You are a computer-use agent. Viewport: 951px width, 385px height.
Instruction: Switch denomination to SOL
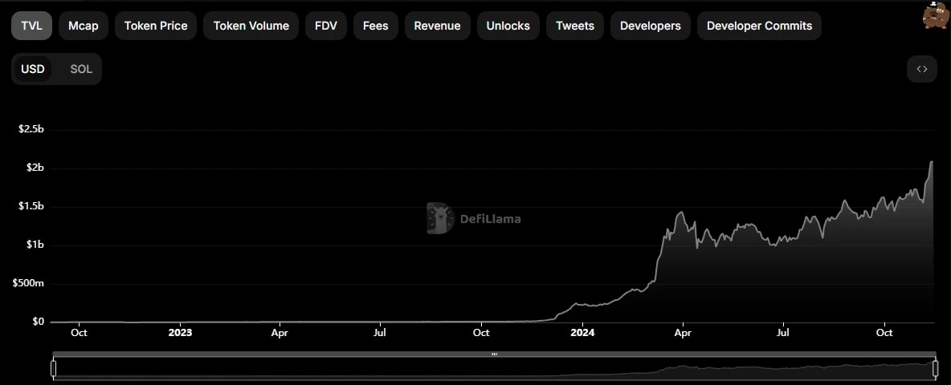click(x=81, y=69)
